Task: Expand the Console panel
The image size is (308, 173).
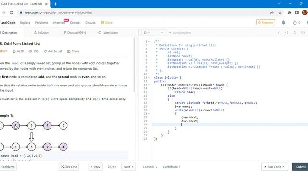Action: pos(150,167)
